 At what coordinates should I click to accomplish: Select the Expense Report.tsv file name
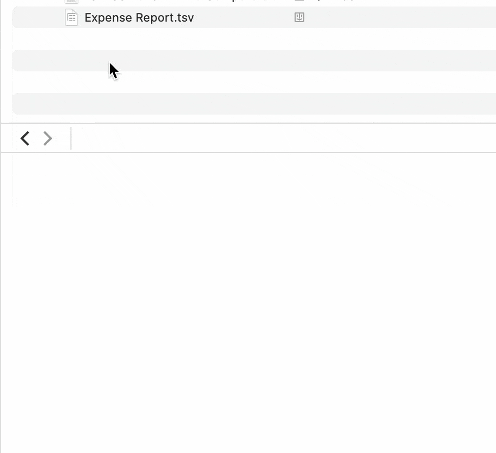(x=139, y=18)
